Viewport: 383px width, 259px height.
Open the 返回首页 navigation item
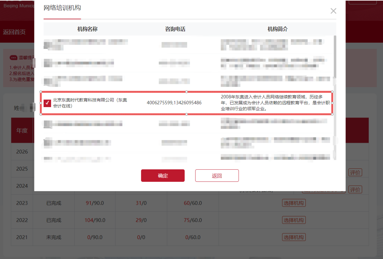point(14,32)
